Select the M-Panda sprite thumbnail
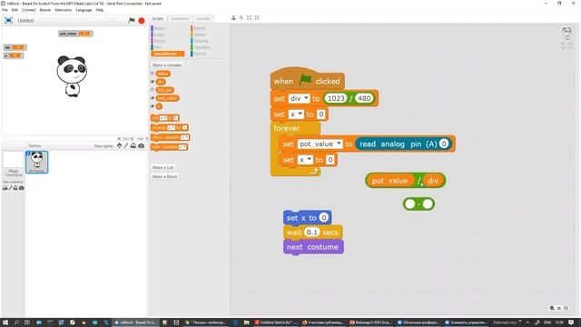The height and width of the screenshot is (327, 581). pos(36,162)
